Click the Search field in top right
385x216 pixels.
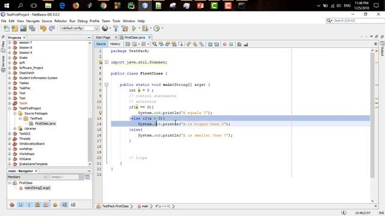(356, 21)
